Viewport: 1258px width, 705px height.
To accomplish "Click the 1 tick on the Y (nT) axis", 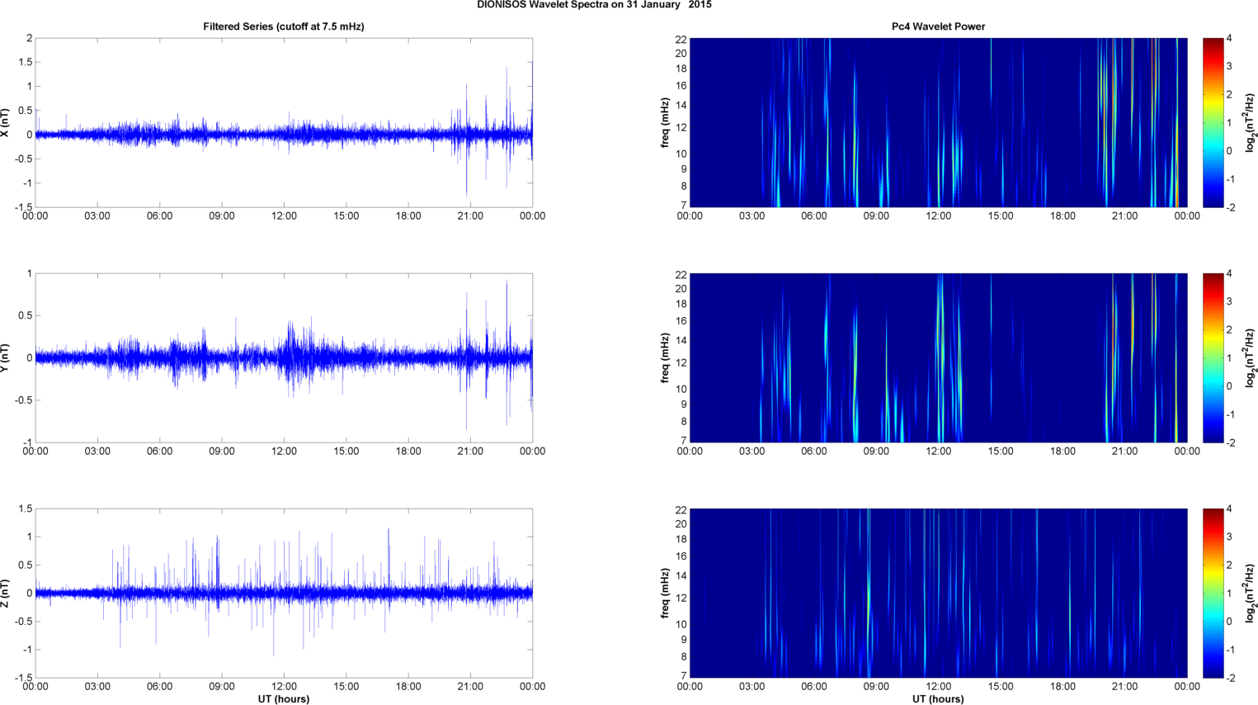I will click(30, 274).
